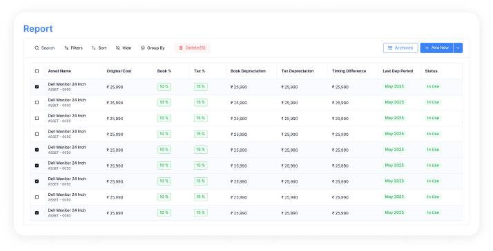Check the eighth row's checkbox
Screen dimensions: 493x251
point(37,197)
